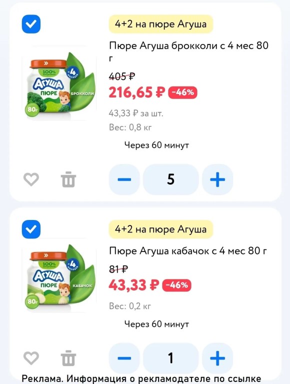Open the broccoli jar product image

[59, 83]
